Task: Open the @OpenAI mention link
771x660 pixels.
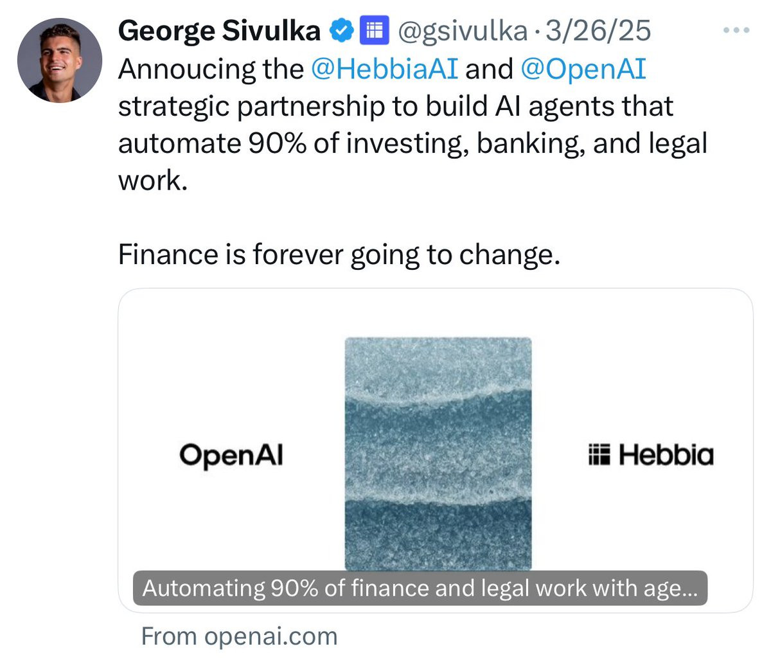Action: tap(582, 69)
